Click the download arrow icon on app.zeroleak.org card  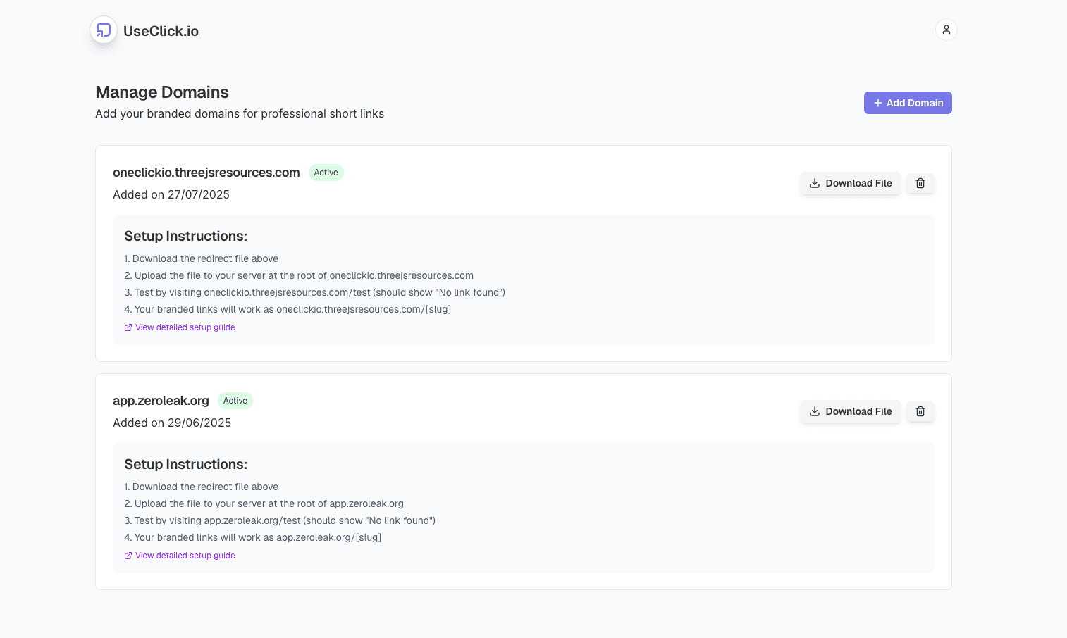coord(815,411)
